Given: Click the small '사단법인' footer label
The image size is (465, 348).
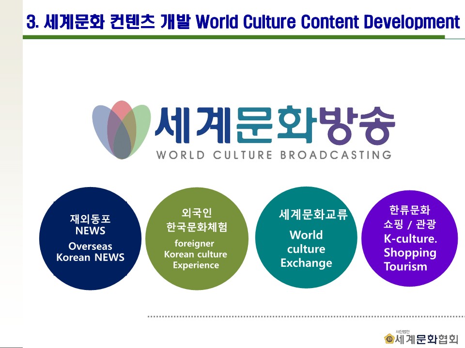Looking at the screenshot, I should 403,332.
